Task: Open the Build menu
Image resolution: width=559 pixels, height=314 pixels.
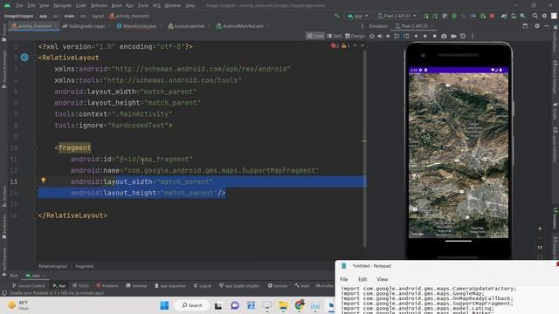Action: [116, 6]
